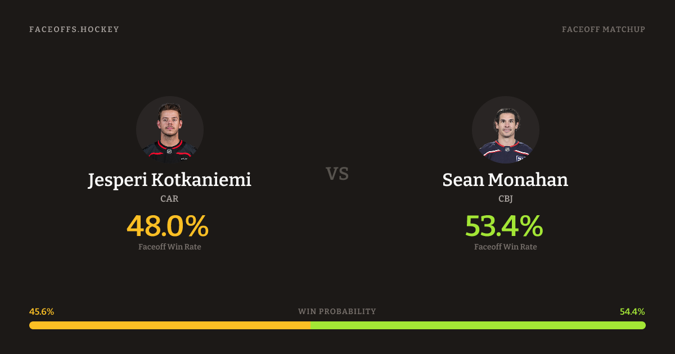The height and width of the screenshot is (354, 675).
Task: Select the Sean Monahan player name
Action: click(x=505, y=180)
